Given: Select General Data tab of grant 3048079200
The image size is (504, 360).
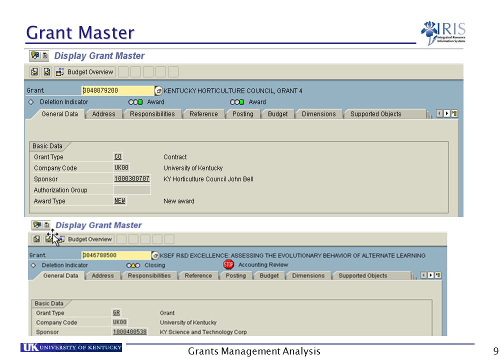Looking at the screenshot, I should [59, 114].
